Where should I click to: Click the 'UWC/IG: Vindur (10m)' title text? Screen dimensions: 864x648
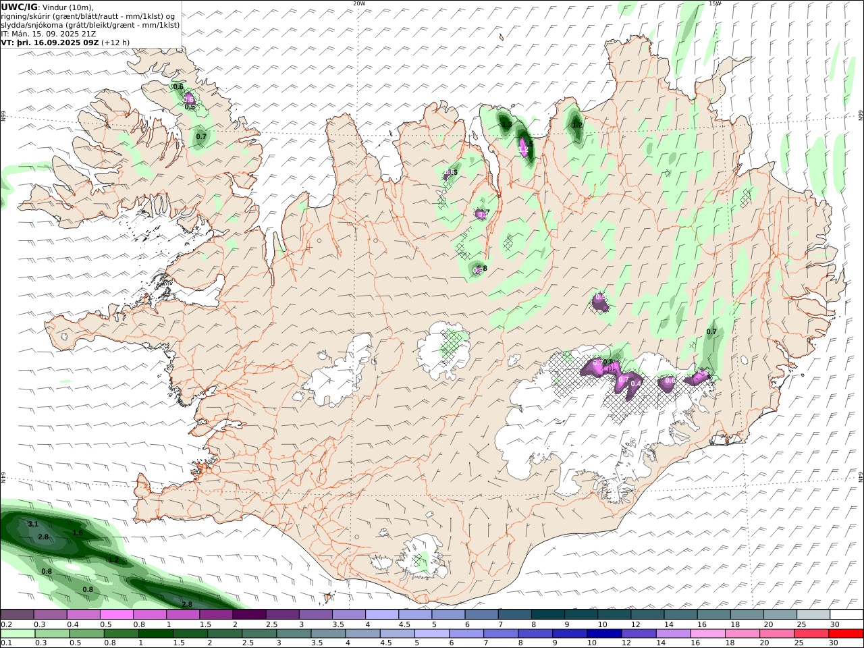(47, 7)
